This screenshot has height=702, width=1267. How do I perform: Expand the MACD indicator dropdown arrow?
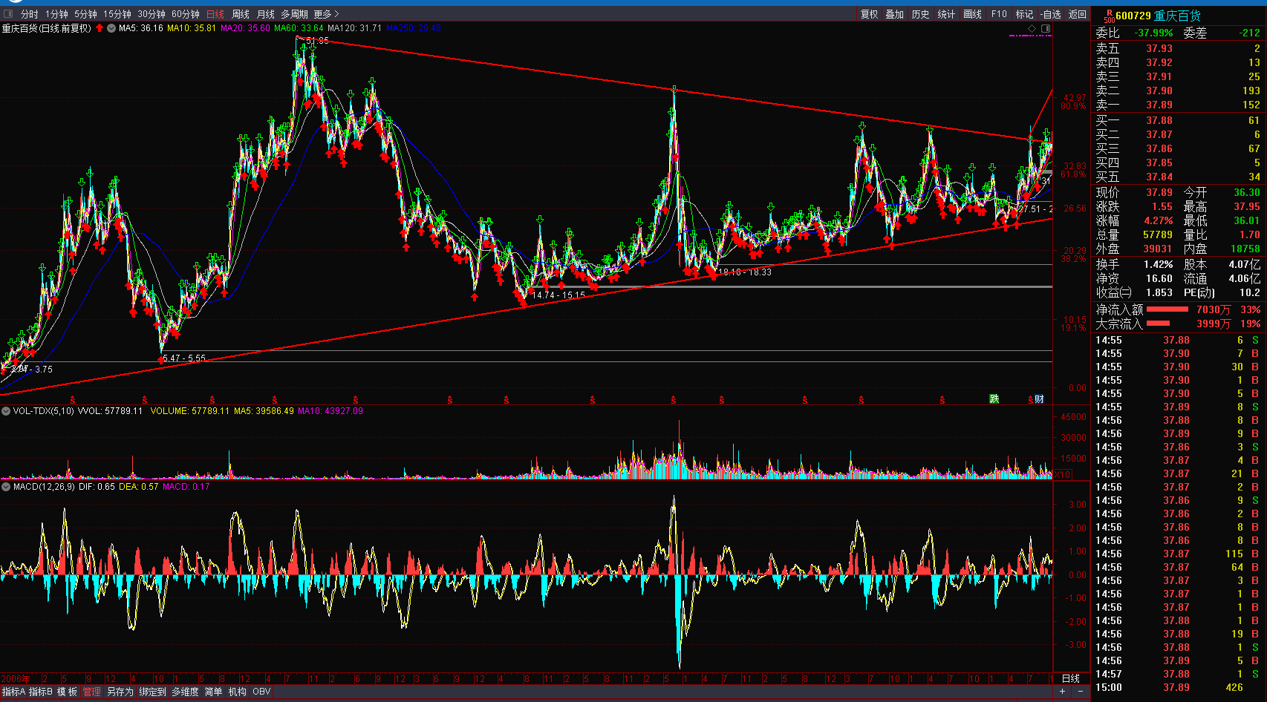pos(6,487)
